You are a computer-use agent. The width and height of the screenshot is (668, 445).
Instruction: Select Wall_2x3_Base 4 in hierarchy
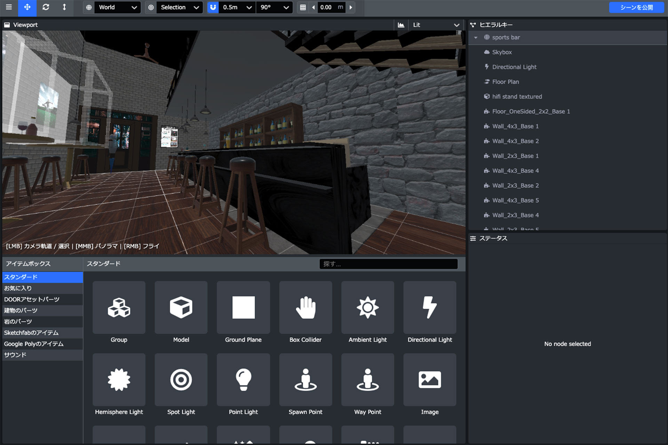tap(567, 215)
